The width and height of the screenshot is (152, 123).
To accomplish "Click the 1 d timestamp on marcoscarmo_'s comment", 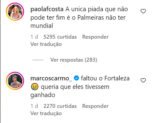I will 34,106.
